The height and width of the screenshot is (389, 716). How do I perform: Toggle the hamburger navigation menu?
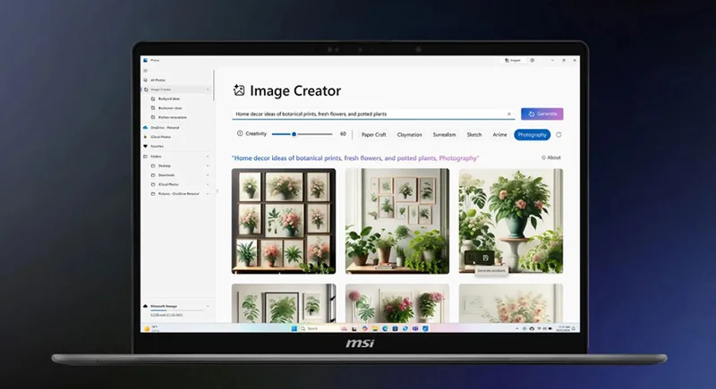click(x=144, y=71)
